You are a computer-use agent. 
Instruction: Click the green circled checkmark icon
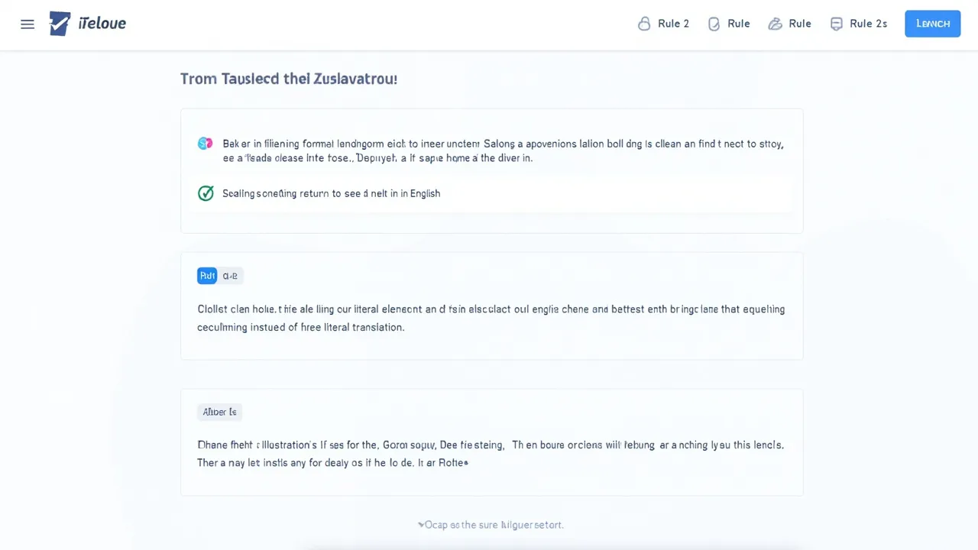click(x=206, y=193)
